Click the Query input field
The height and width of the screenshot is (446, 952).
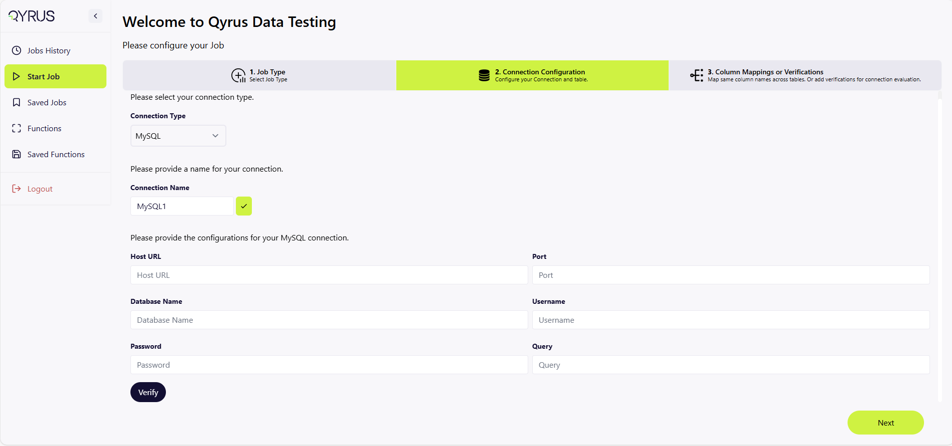(x=730, y=365)
